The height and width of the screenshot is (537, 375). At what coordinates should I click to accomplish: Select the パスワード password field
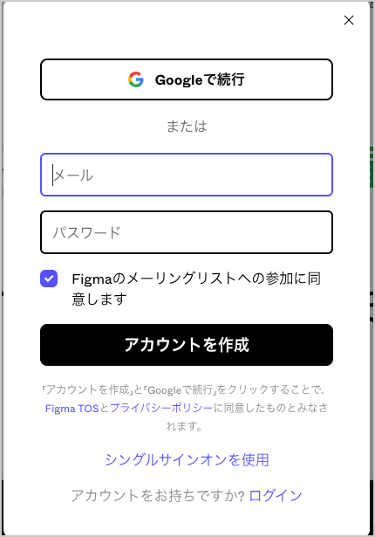point(187,232)
